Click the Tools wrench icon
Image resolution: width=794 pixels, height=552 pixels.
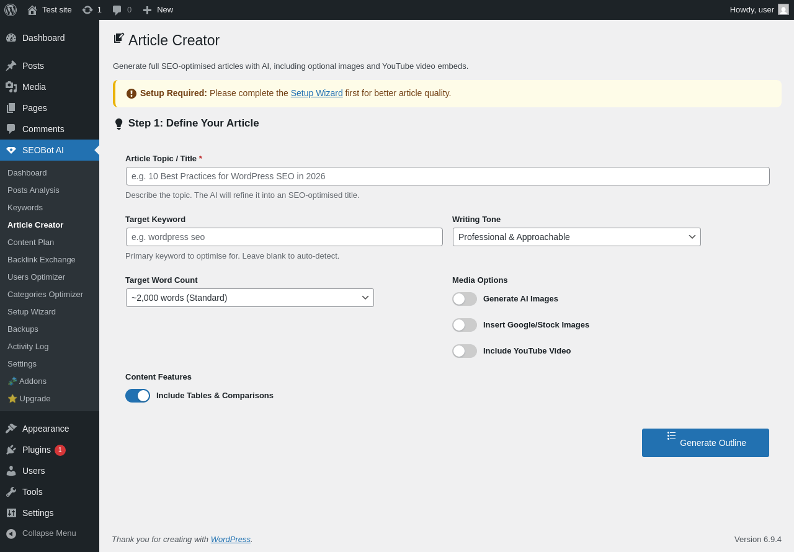[11, 492]
